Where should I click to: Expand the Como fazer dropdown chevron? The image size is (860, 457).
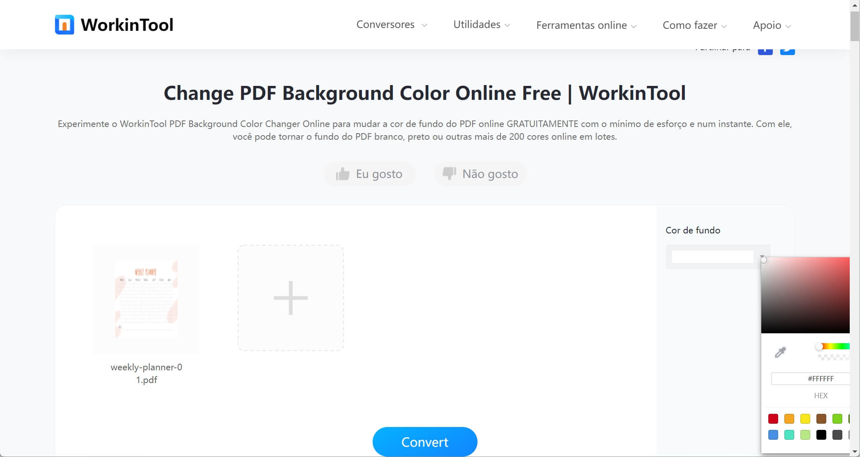coord(724,26)
